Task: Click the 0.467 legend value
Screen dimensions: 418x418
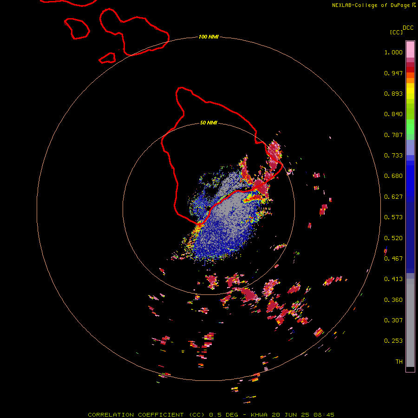Action: tap(393, 259)
